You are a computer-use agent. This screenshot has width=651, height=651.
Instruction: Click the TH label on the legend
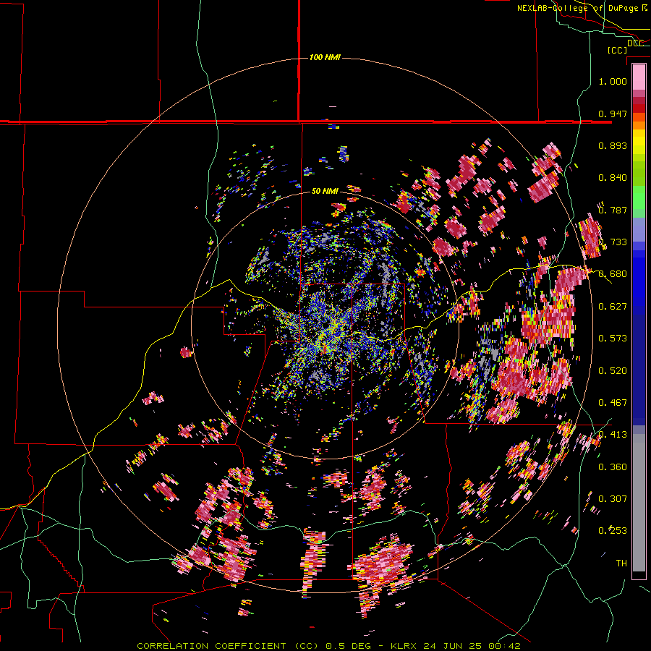click(x=621, y=563)
